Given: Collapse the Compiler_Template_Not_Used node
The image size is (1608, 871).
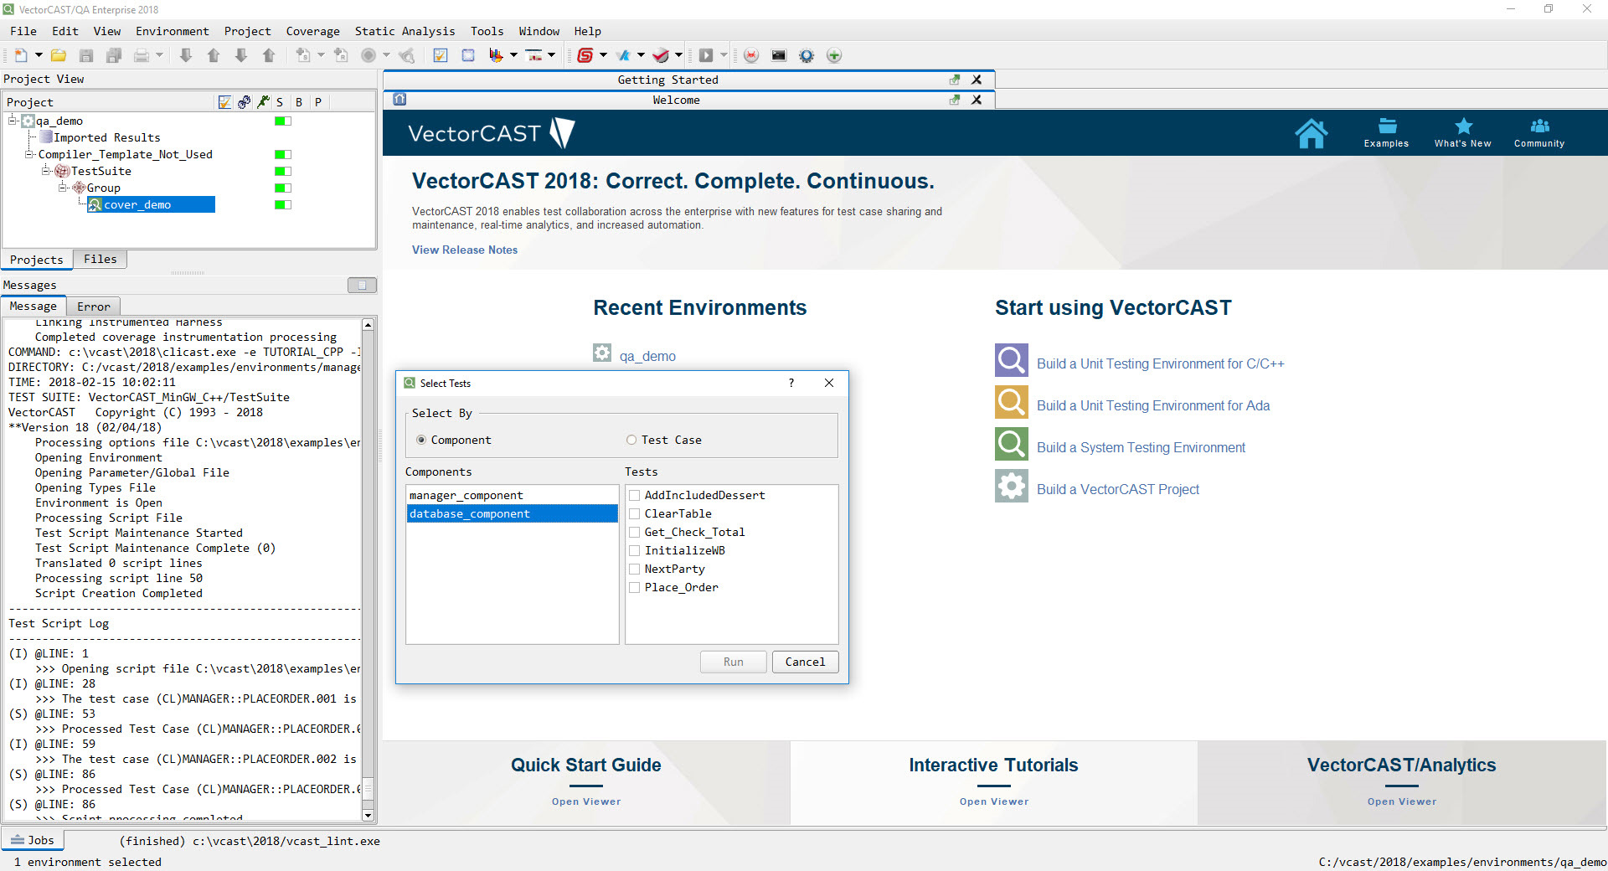Looking at the screenshot, I should [29, 154].
